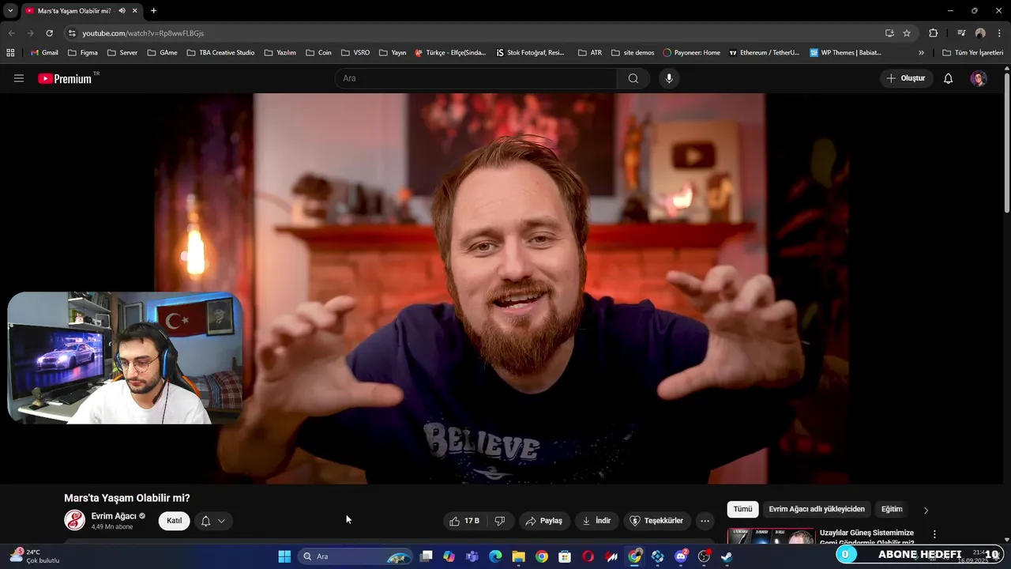Click the Chrome address bar URL
1011x569 pixels.
tap(143, 33)
